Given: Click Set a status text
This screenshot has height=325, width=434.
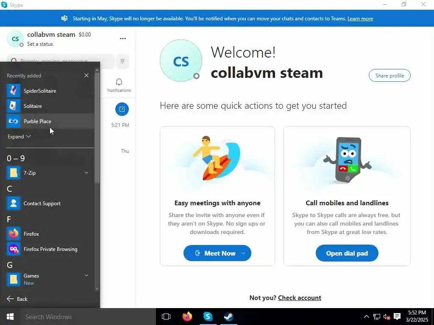Looking at the screenshot, I should [40, 44].
